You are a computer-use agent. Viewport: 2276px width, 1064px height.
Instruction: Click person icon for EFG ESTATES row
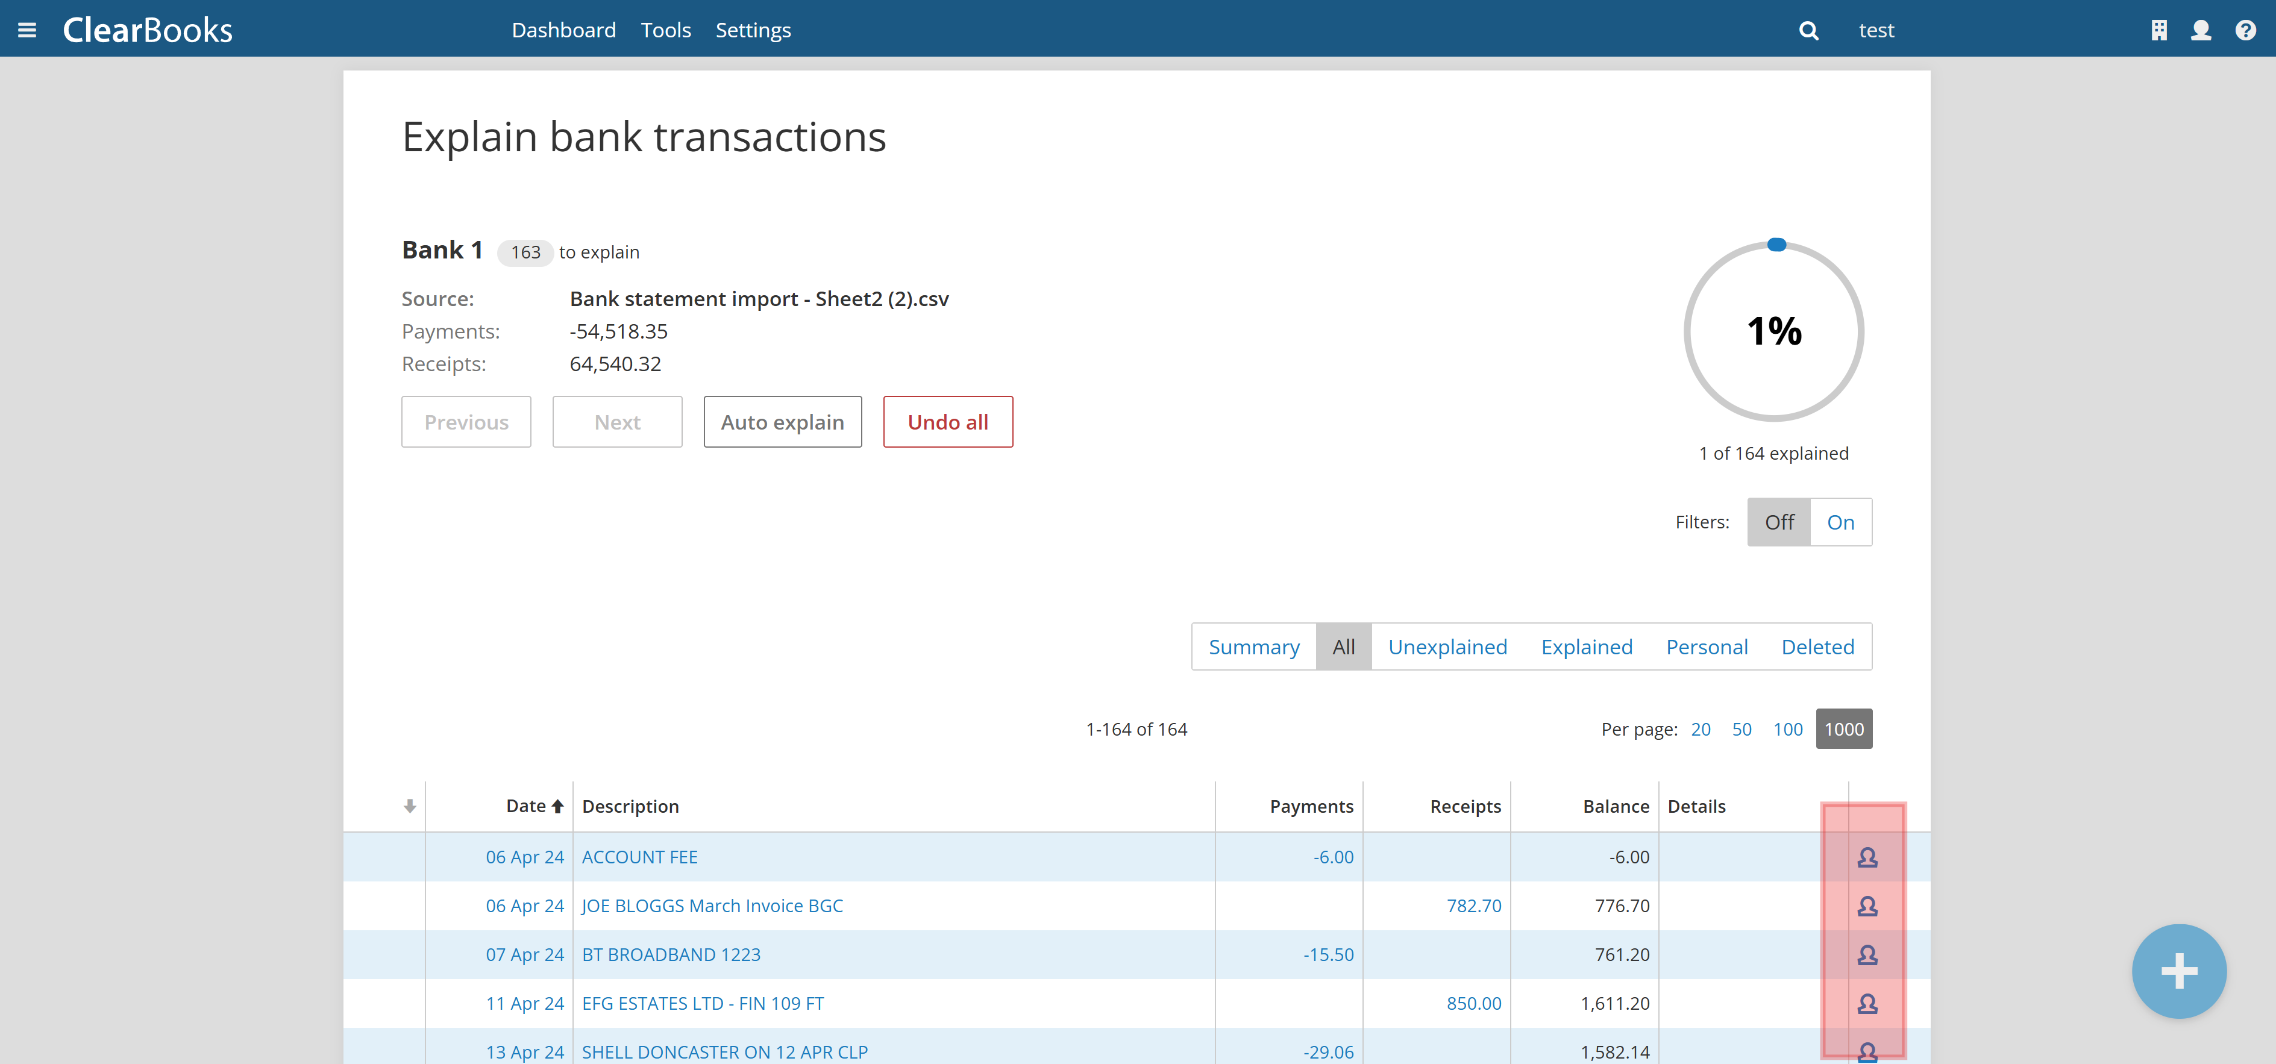point(1867,1003)
